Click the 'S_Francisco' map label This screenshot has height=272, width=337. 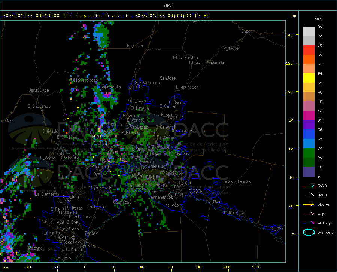click(x=147, y=83)
